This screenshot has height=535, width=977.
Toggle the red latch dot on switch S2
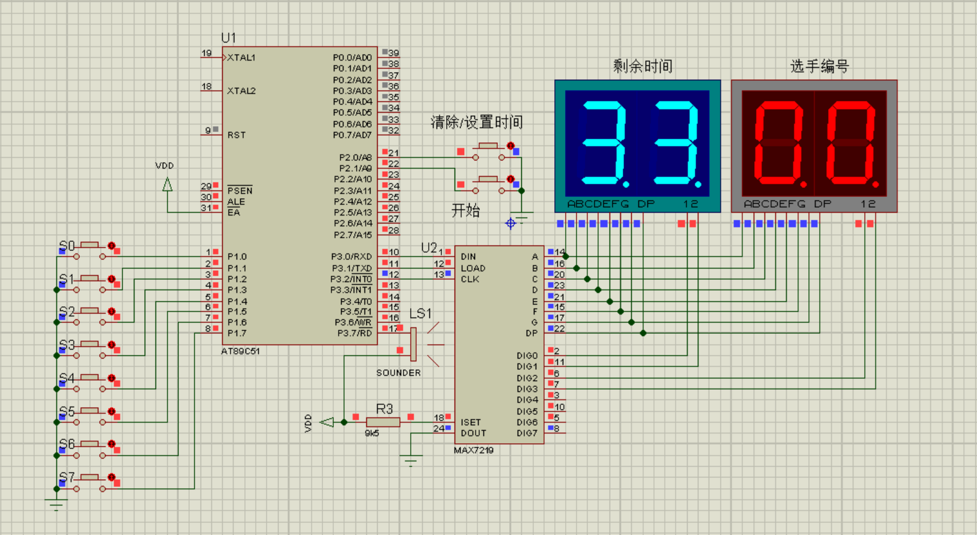112,312
